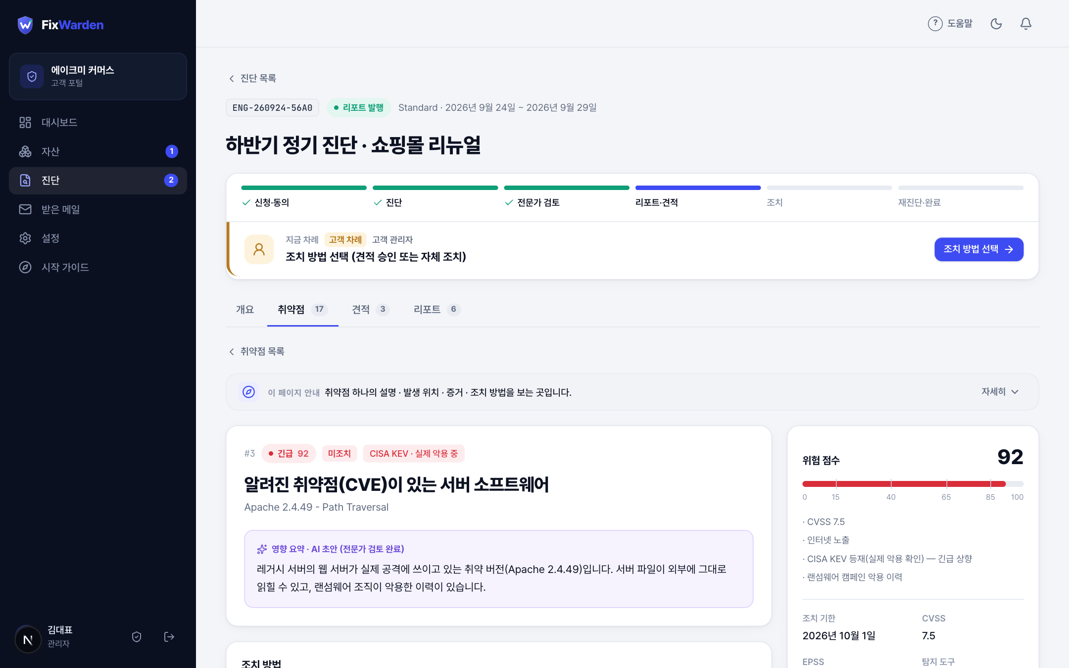Open 받은 메일 in the sidebar
Image resolution: width=1069 pixels, height=668 pixels.
click(x=98, y=209)
